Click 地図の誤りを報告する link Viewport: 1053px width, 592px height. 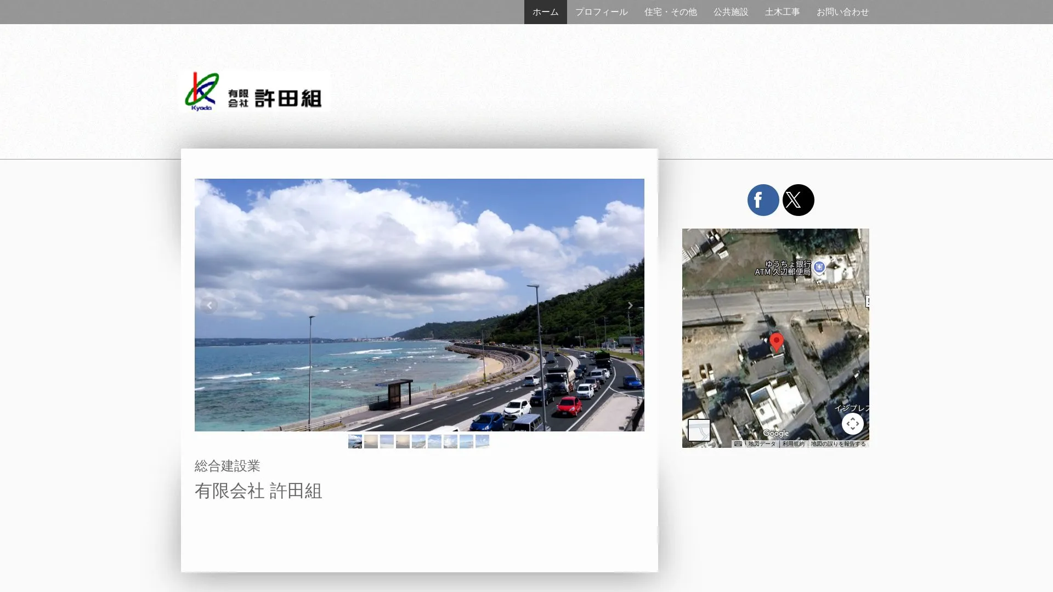838,444
